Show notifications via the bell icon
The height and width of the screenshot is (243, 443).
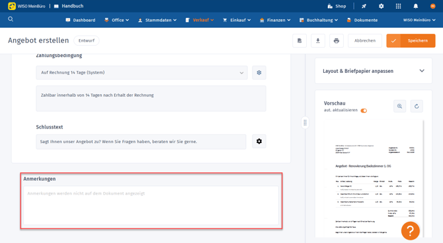416,6
